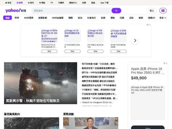Switch to the 健康 tab

click(141, 18)
